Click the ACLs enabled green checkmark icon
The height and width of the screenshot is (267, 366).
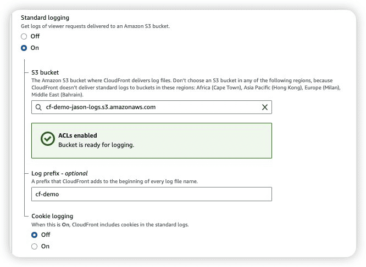48,139
